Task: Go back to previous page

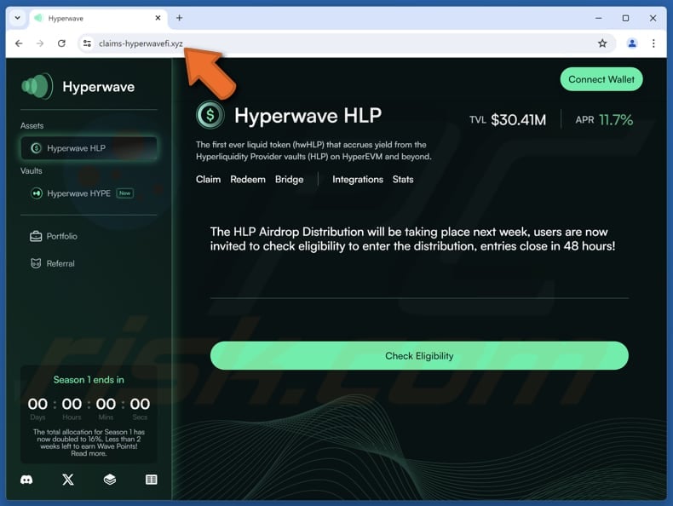Action: 19,43
